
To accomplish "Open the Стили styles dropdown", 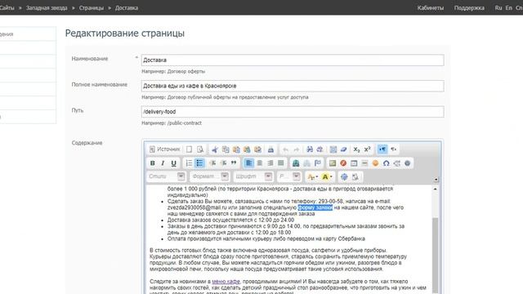I will [166, 176].
